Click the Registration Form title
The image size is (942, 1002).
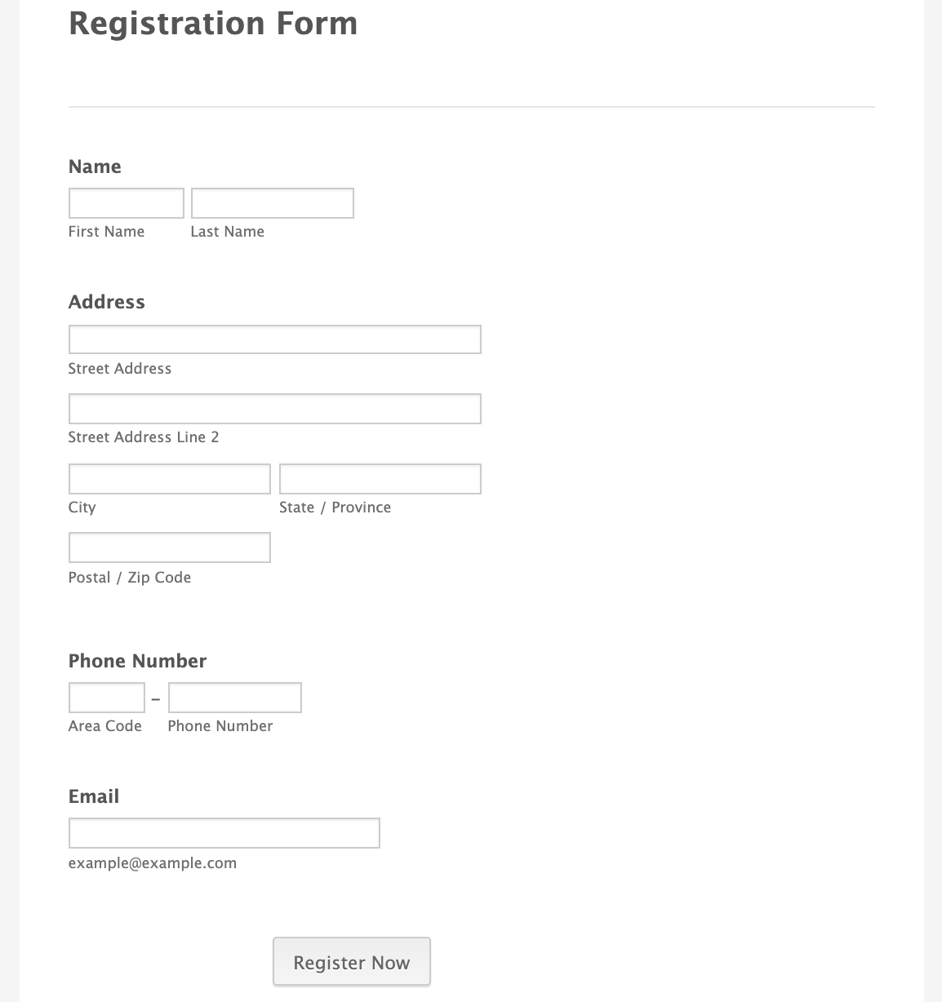[213, 24]
